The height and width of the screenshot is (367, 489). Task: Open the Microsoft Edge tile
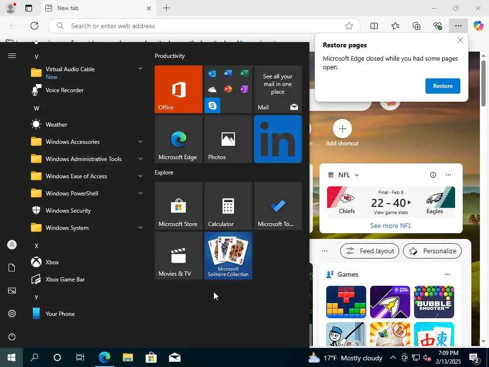click(x=179, y=139)
